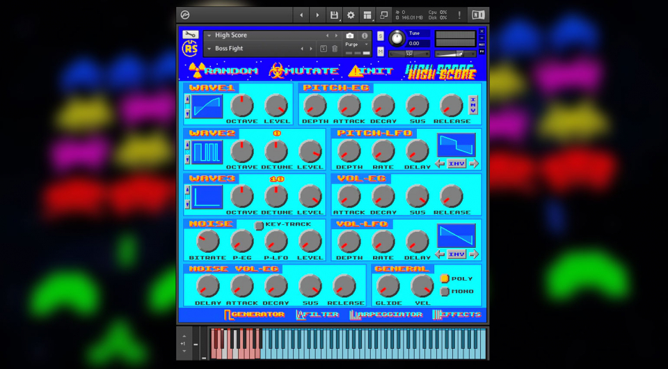Open Kontakt settings gear icon
Viewport: 668px width, 369px height.
[x=351, y=15]
